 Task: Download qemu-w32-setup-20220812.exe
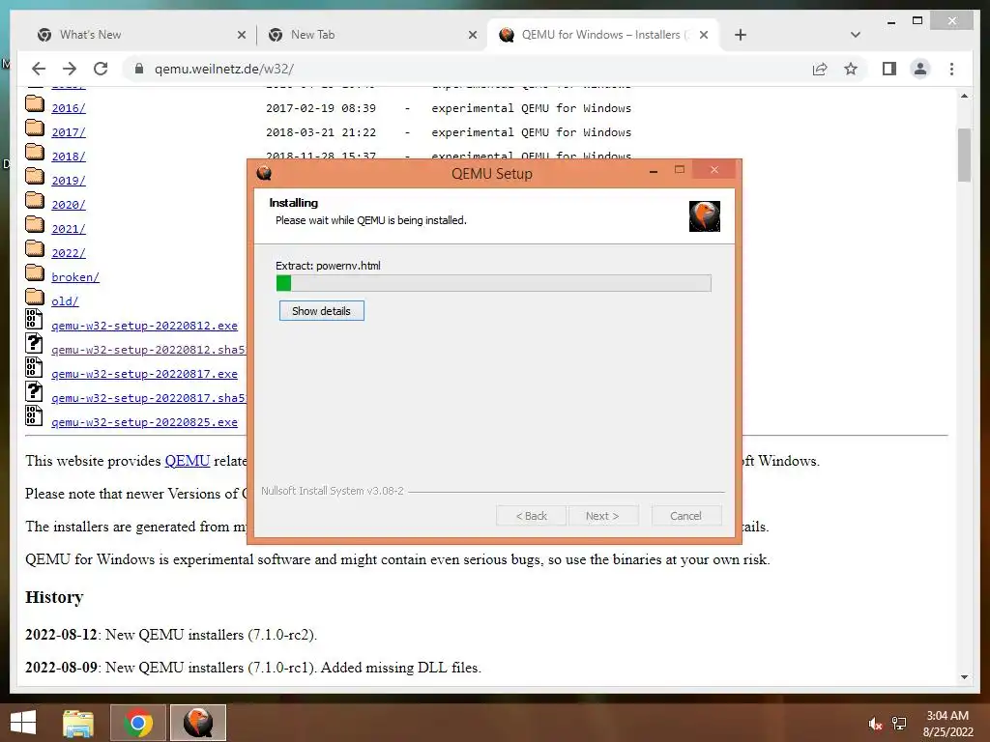coord(145,326)
